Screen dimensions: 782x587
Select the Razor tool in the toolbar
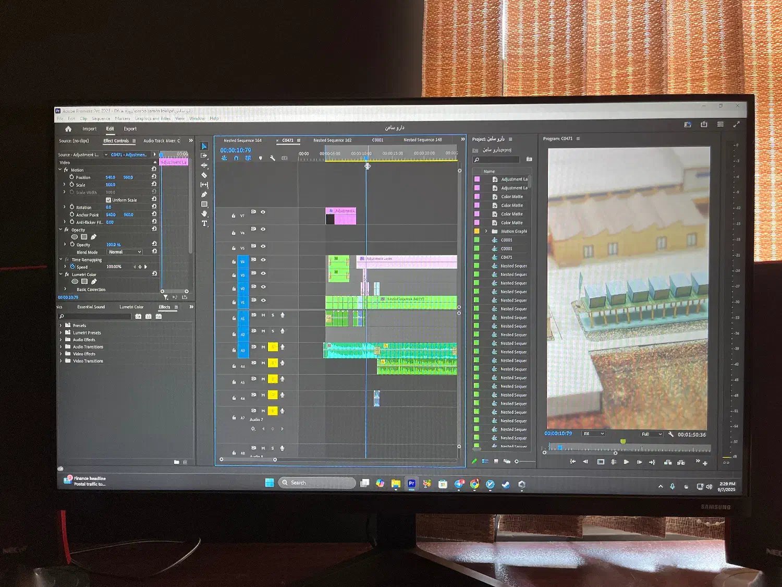tap(204, 175)
